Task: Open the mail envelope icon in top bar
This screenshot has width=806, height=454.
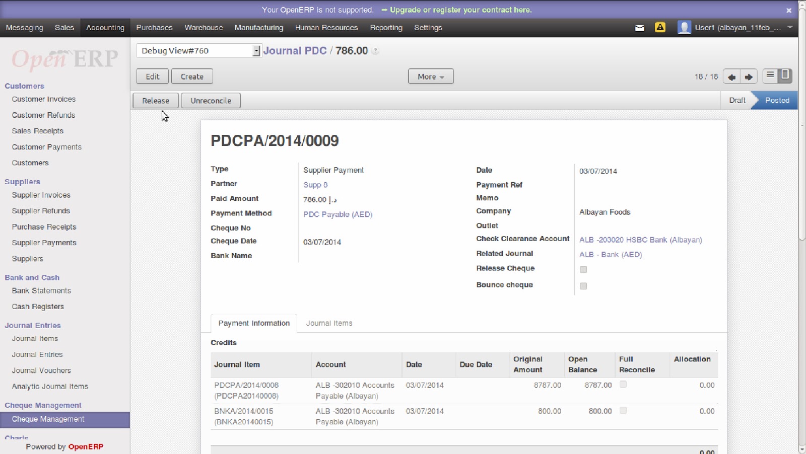Action: pos(640,28)
